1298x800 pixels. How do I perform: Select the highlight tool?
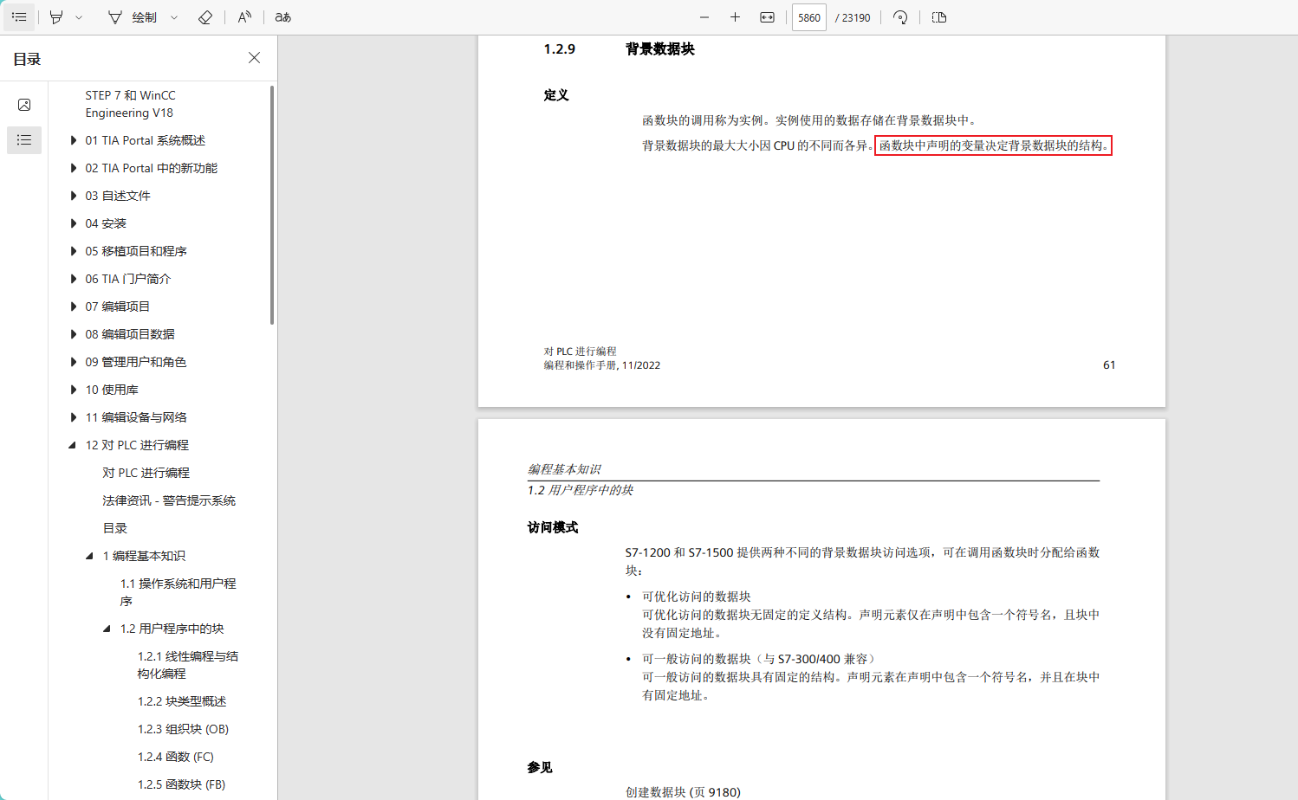coord(56,17)
